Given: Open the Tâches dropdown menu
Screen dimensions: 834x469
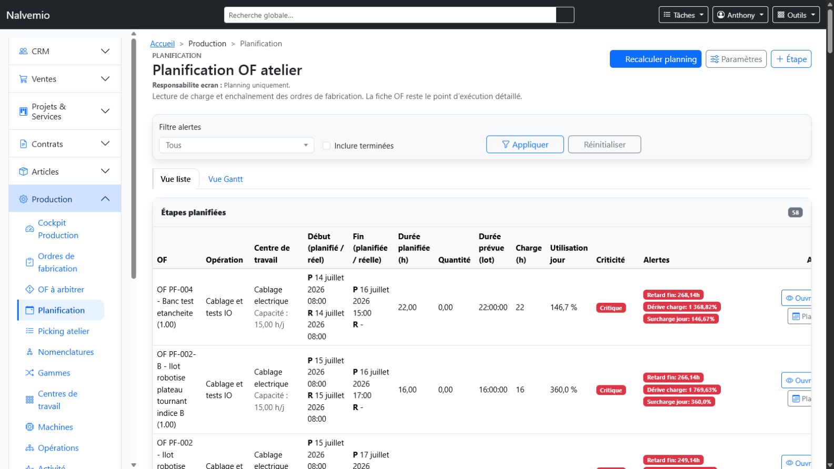Looking at the screenshot, I should tap(683, 15).
